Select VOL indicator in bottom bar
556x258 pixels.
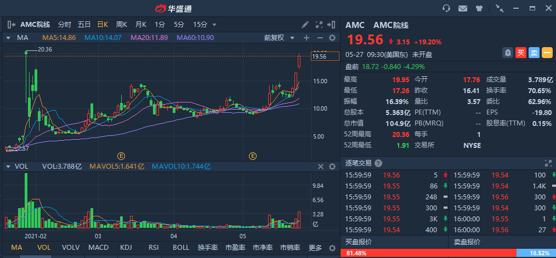coord(44,248)
